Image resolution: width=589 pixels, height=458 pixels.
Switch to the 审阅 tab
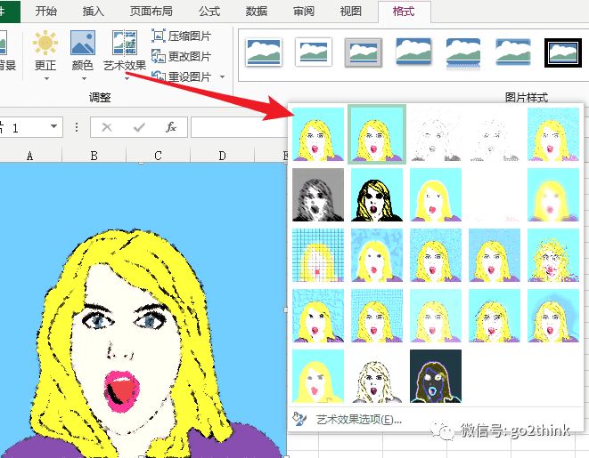tap(304, 12)
